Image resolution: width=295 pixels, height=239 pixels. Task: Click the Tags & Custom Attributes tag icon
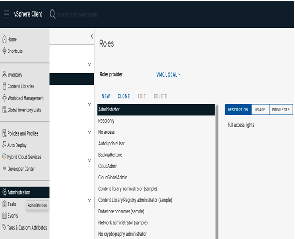coord(4,227)
